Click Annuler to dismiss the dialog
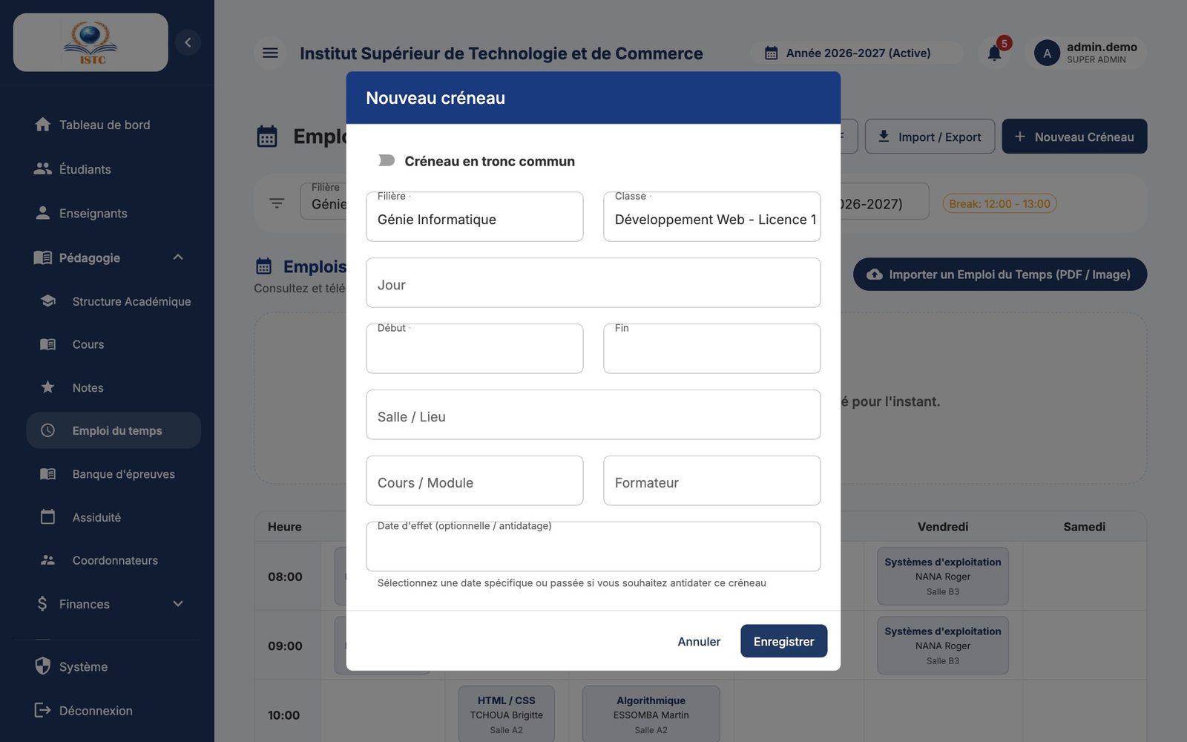Viewport: 1187px width, 742px height. pos(699,641)
